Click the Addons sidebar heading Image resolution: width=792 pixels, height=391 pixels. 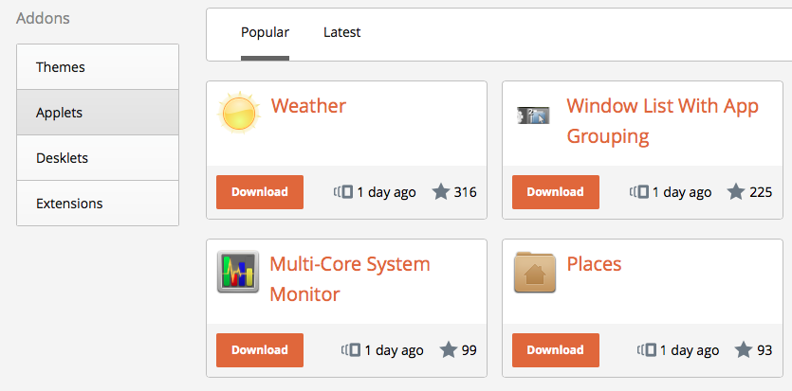click(43, 19)
